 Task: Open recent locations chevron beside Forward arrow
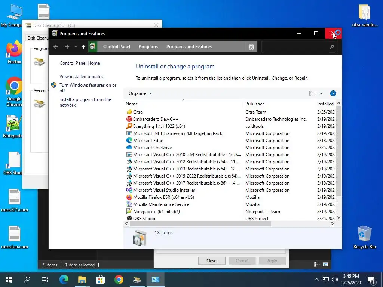pyautogui.click(x=76, y=47)
